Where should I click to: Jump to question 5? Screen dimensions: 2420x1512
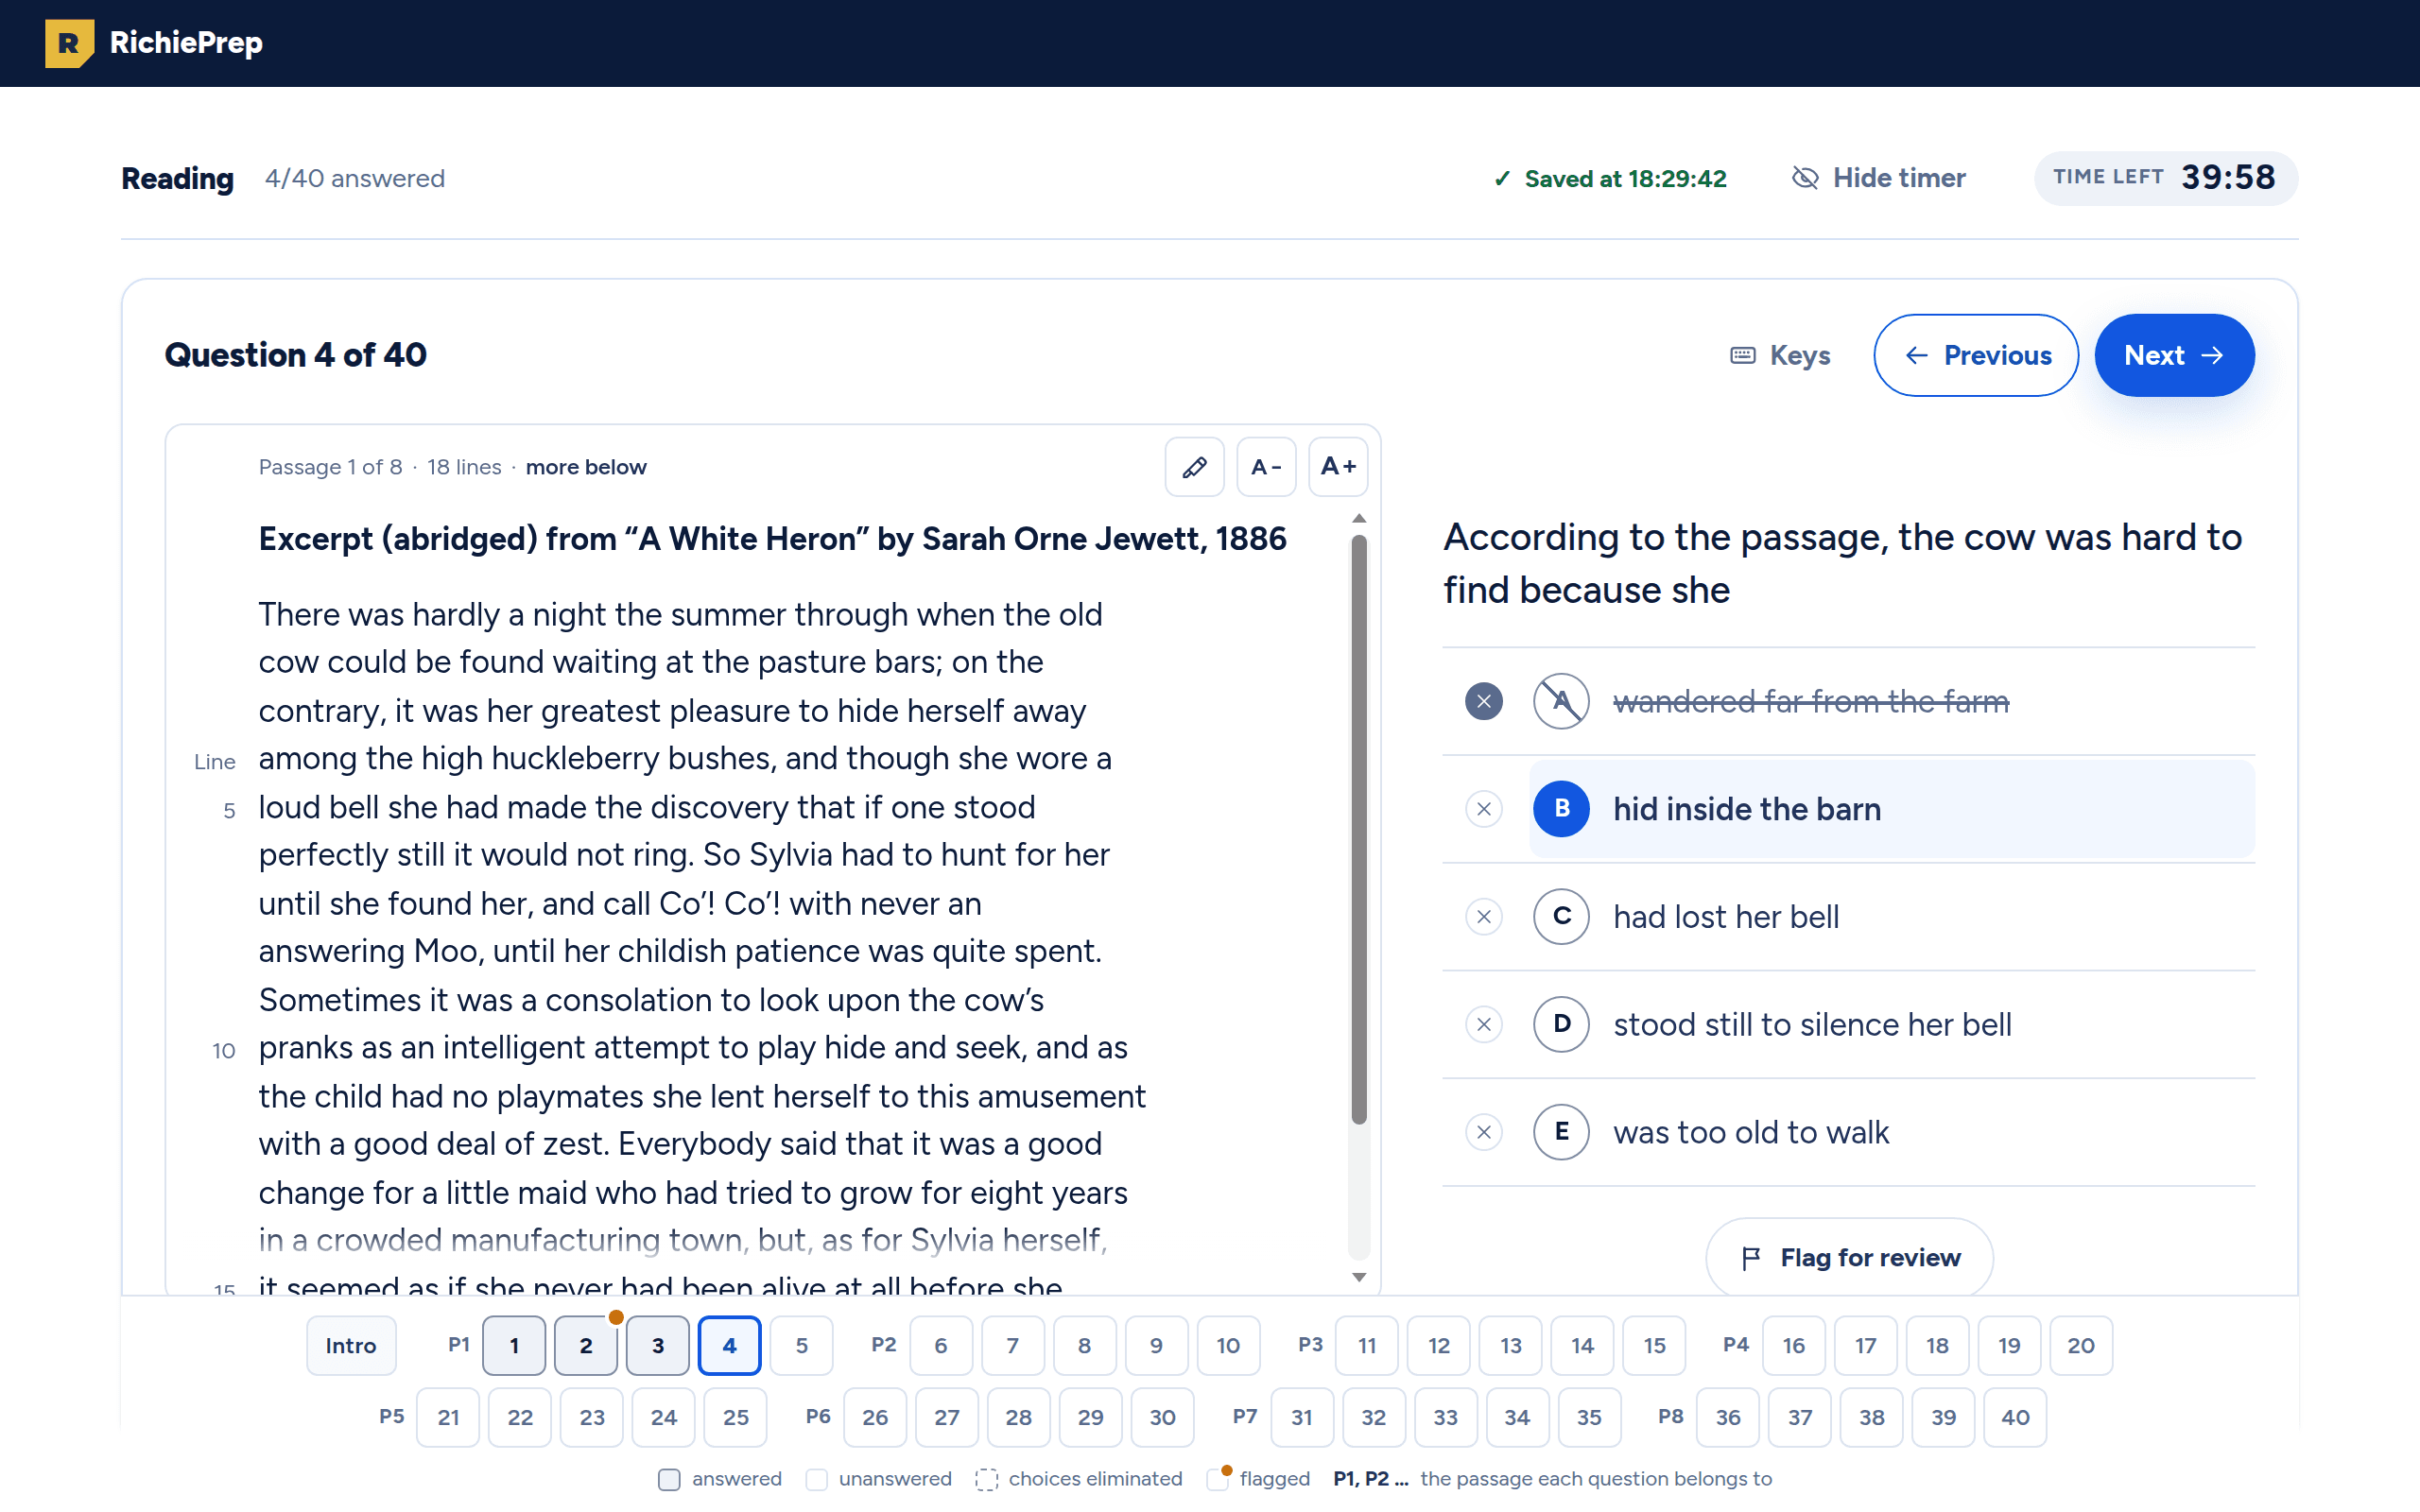click(802, 1345)
